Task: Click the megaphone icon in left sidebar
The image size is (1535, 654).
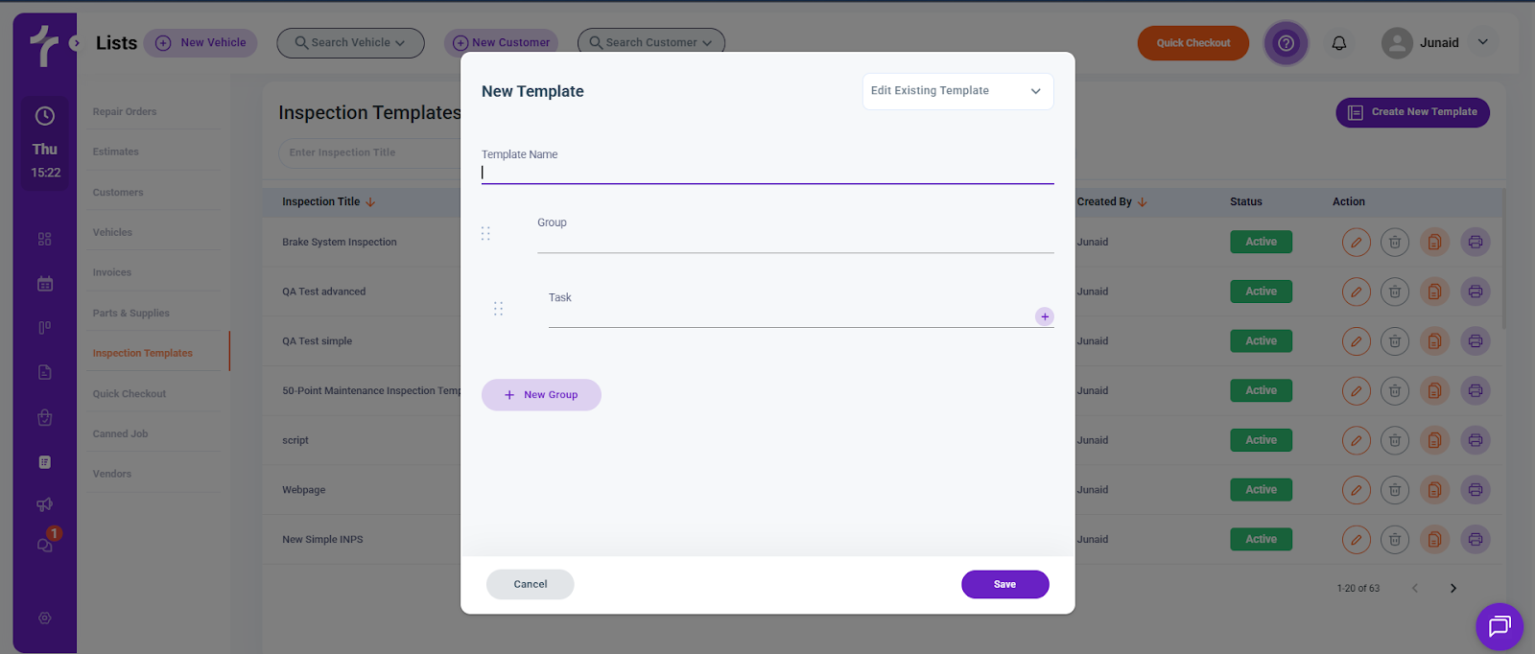Action: 44,504
